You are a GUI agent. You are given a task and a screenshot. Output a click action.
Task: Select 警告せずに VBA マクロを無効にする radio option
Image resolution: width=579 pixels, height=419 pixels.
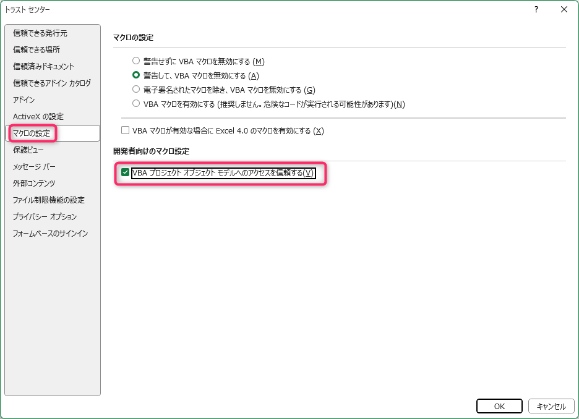136,61
